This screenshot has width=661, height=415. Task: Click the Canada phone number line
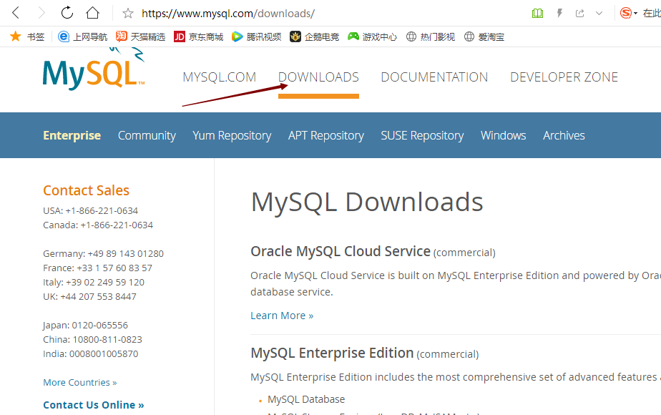point(98,225)
